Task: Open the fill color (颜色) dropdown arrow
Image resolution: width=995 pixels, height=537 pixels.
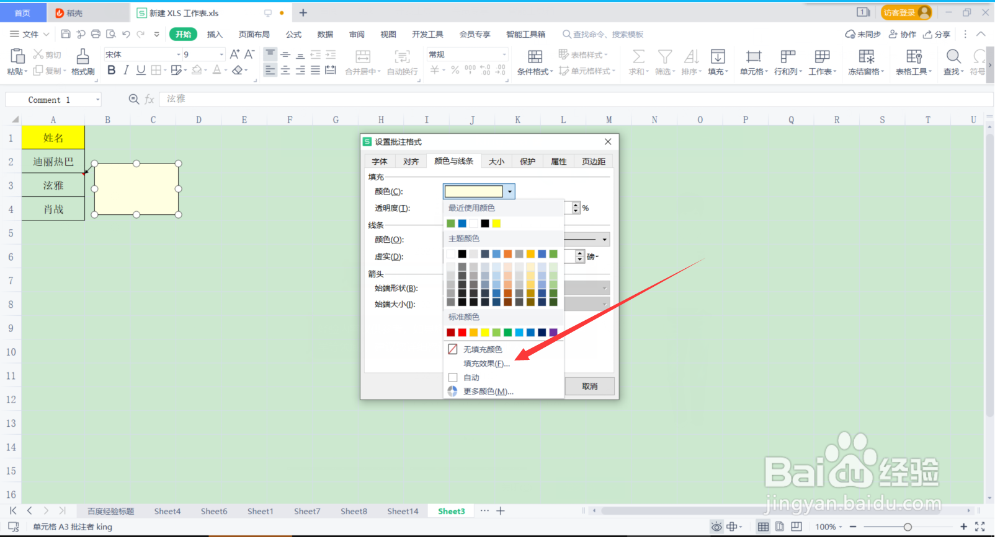Action: coord(510,191)
